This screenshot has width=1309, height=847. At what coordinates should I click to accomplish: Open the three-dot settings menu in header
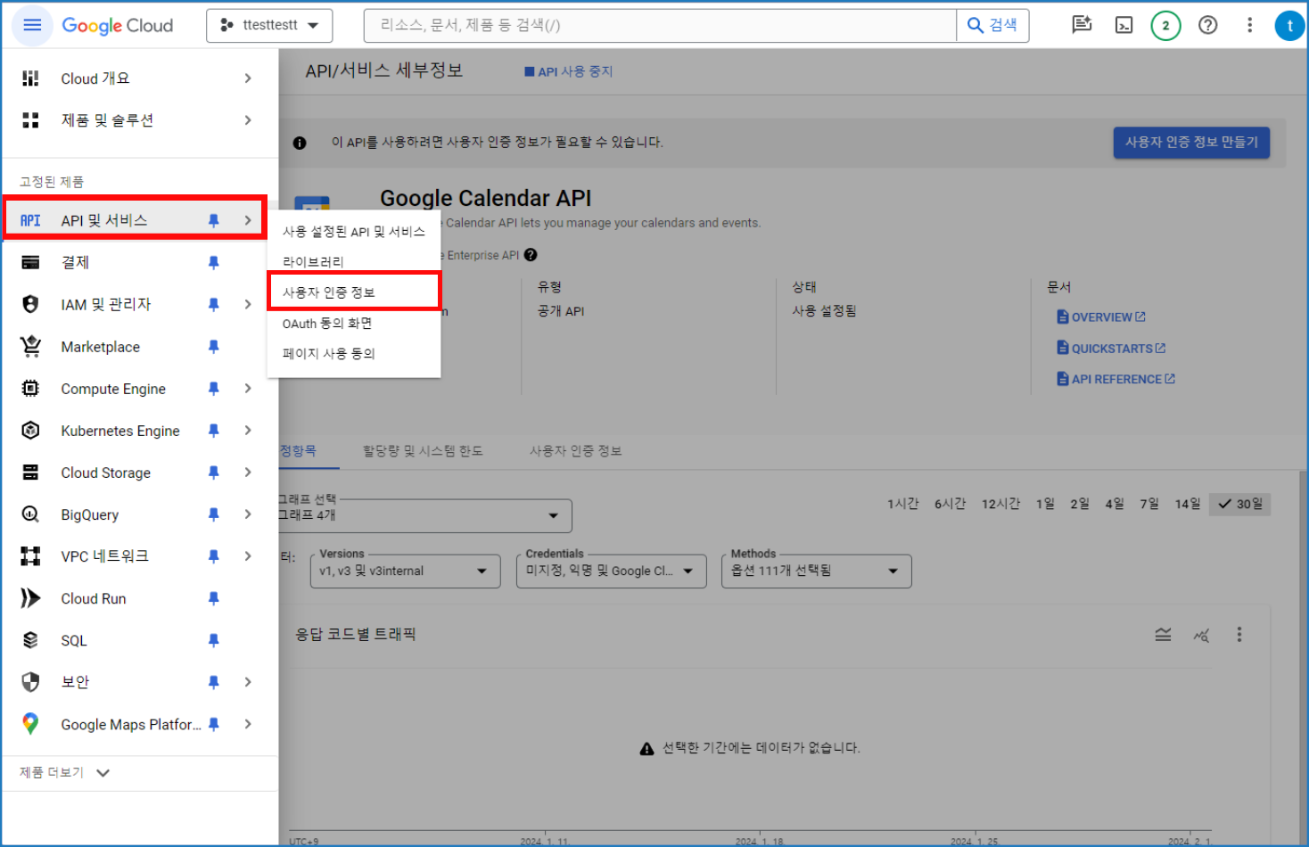[x=1249, y=25]
